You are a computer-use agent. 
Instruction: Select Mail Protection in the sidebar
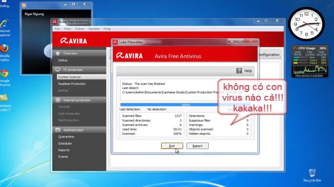(68, 120)
